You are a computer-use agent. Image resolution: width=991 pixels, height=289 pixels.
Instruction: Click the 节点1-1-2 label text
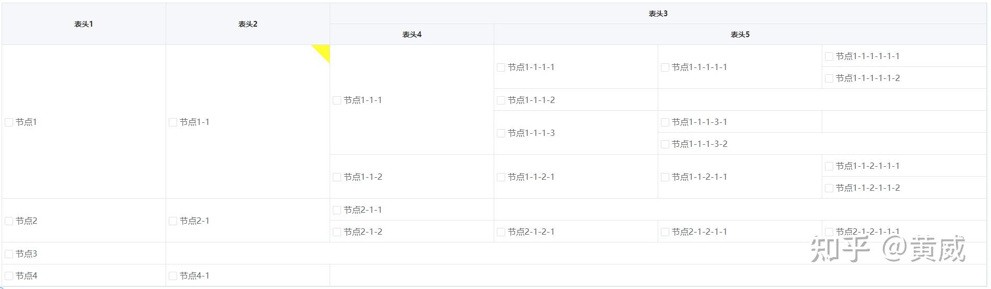pyautogui.click(x=363, y=177)
